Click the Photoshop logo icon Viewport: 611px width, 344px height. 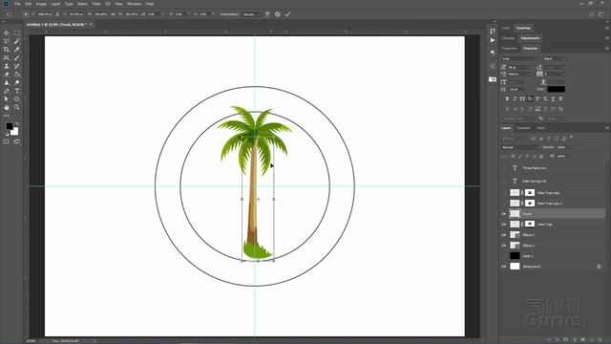coord(6,4)
